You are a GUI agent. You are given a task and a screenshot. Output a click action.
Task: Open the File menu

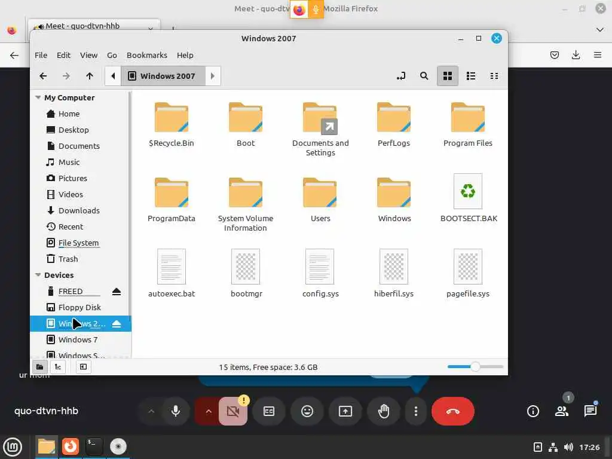(41, 55)
